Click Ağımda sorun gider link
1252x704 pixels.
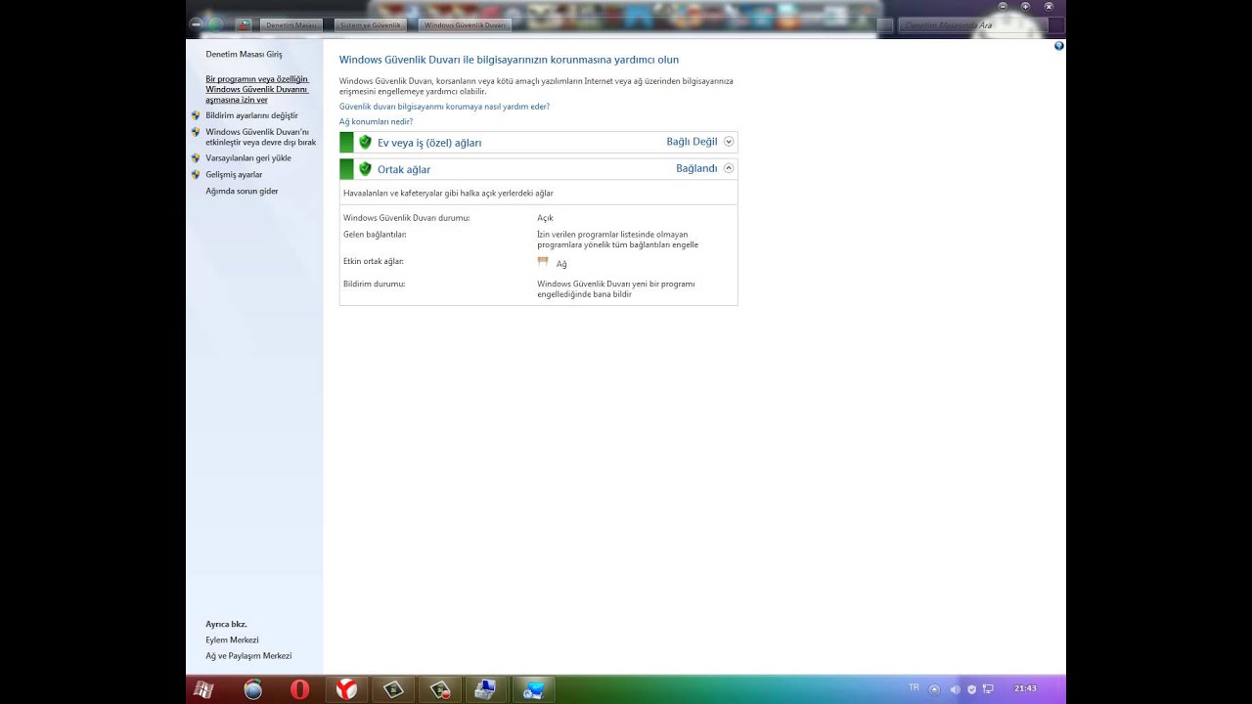click(x=242, y=191)
